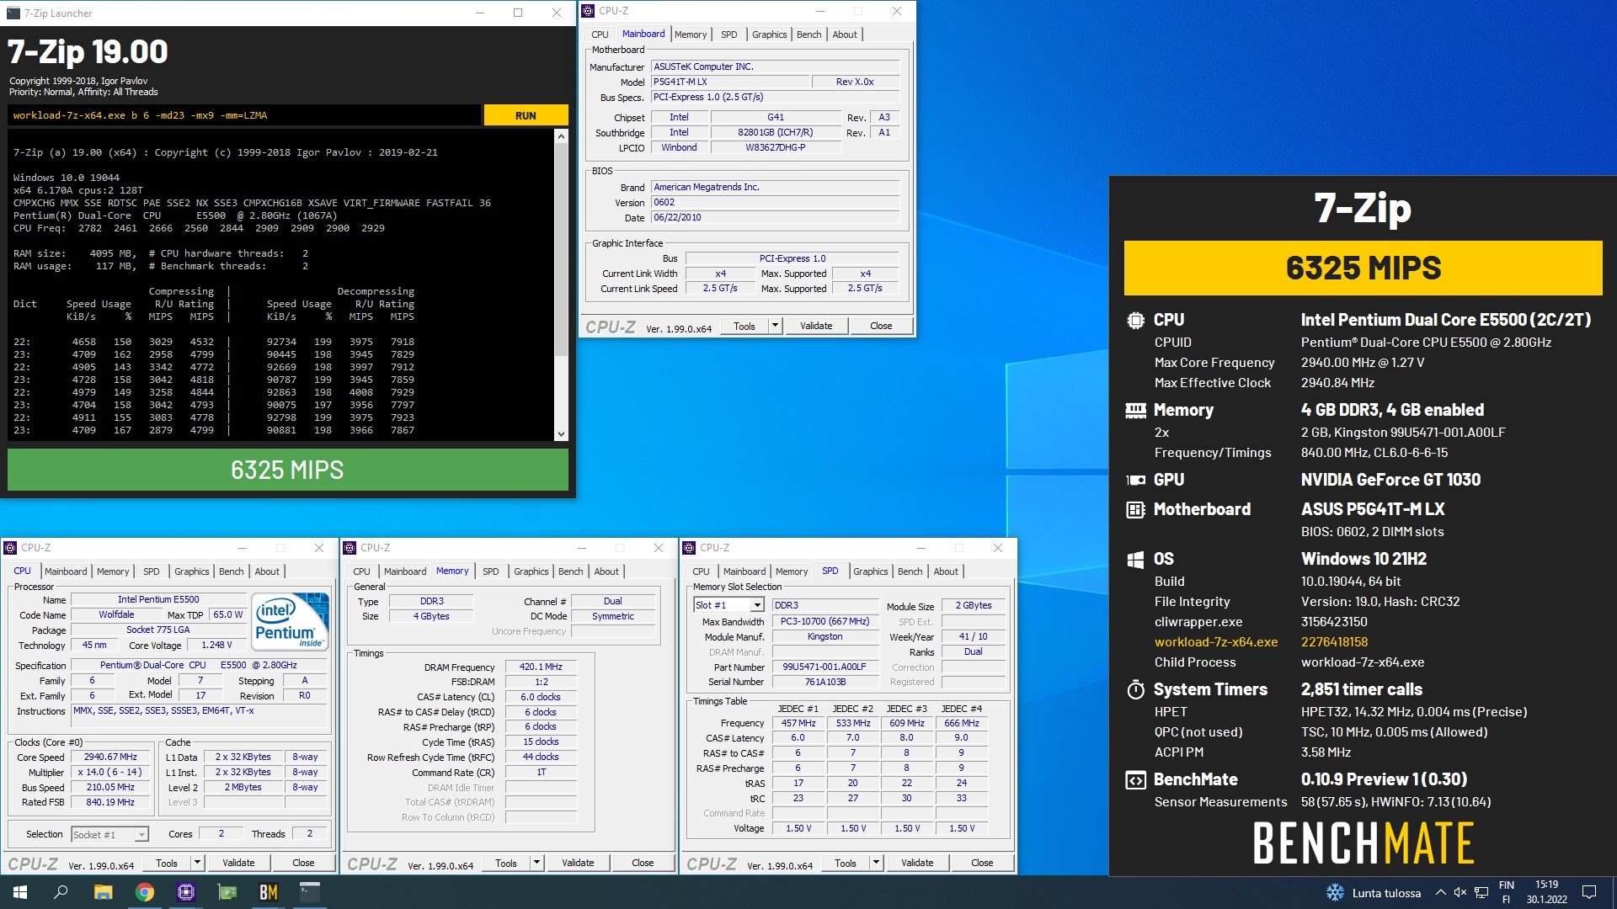Click scroll-up arrow of 7-Zip output
Screen dimensions: 1617x909
[x=561, y=136]
